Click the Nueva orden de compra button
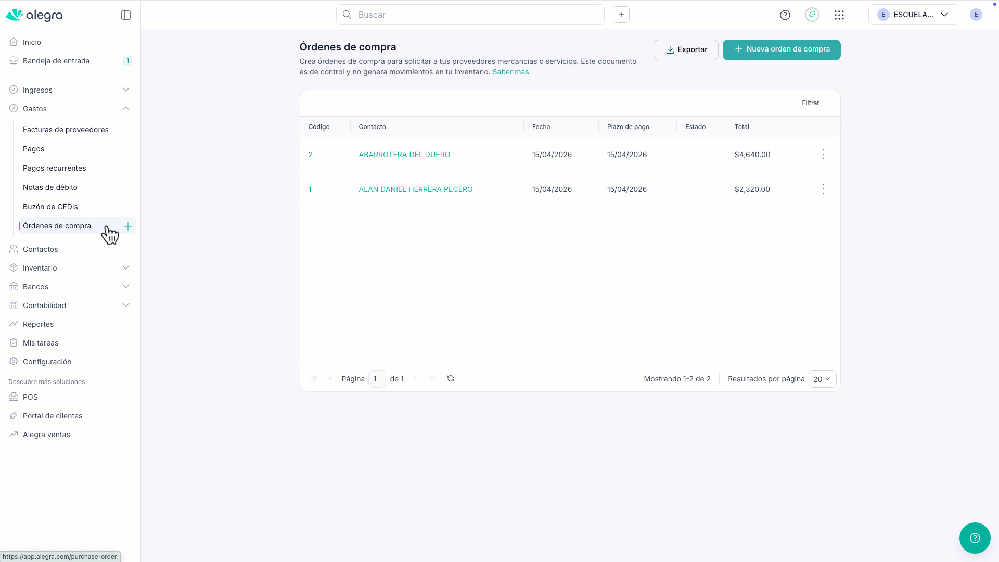Image resolution: width=999 pixels, height=562 pixels. click(781, 49)
